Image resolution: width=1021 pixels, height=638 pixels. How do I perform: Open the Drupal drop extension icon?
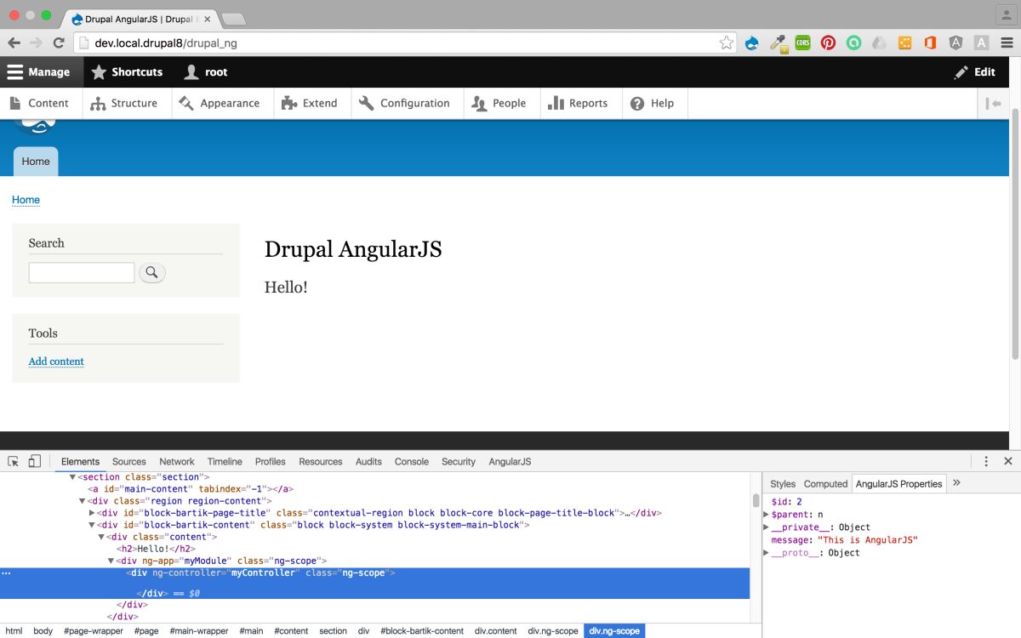[751, 43]
